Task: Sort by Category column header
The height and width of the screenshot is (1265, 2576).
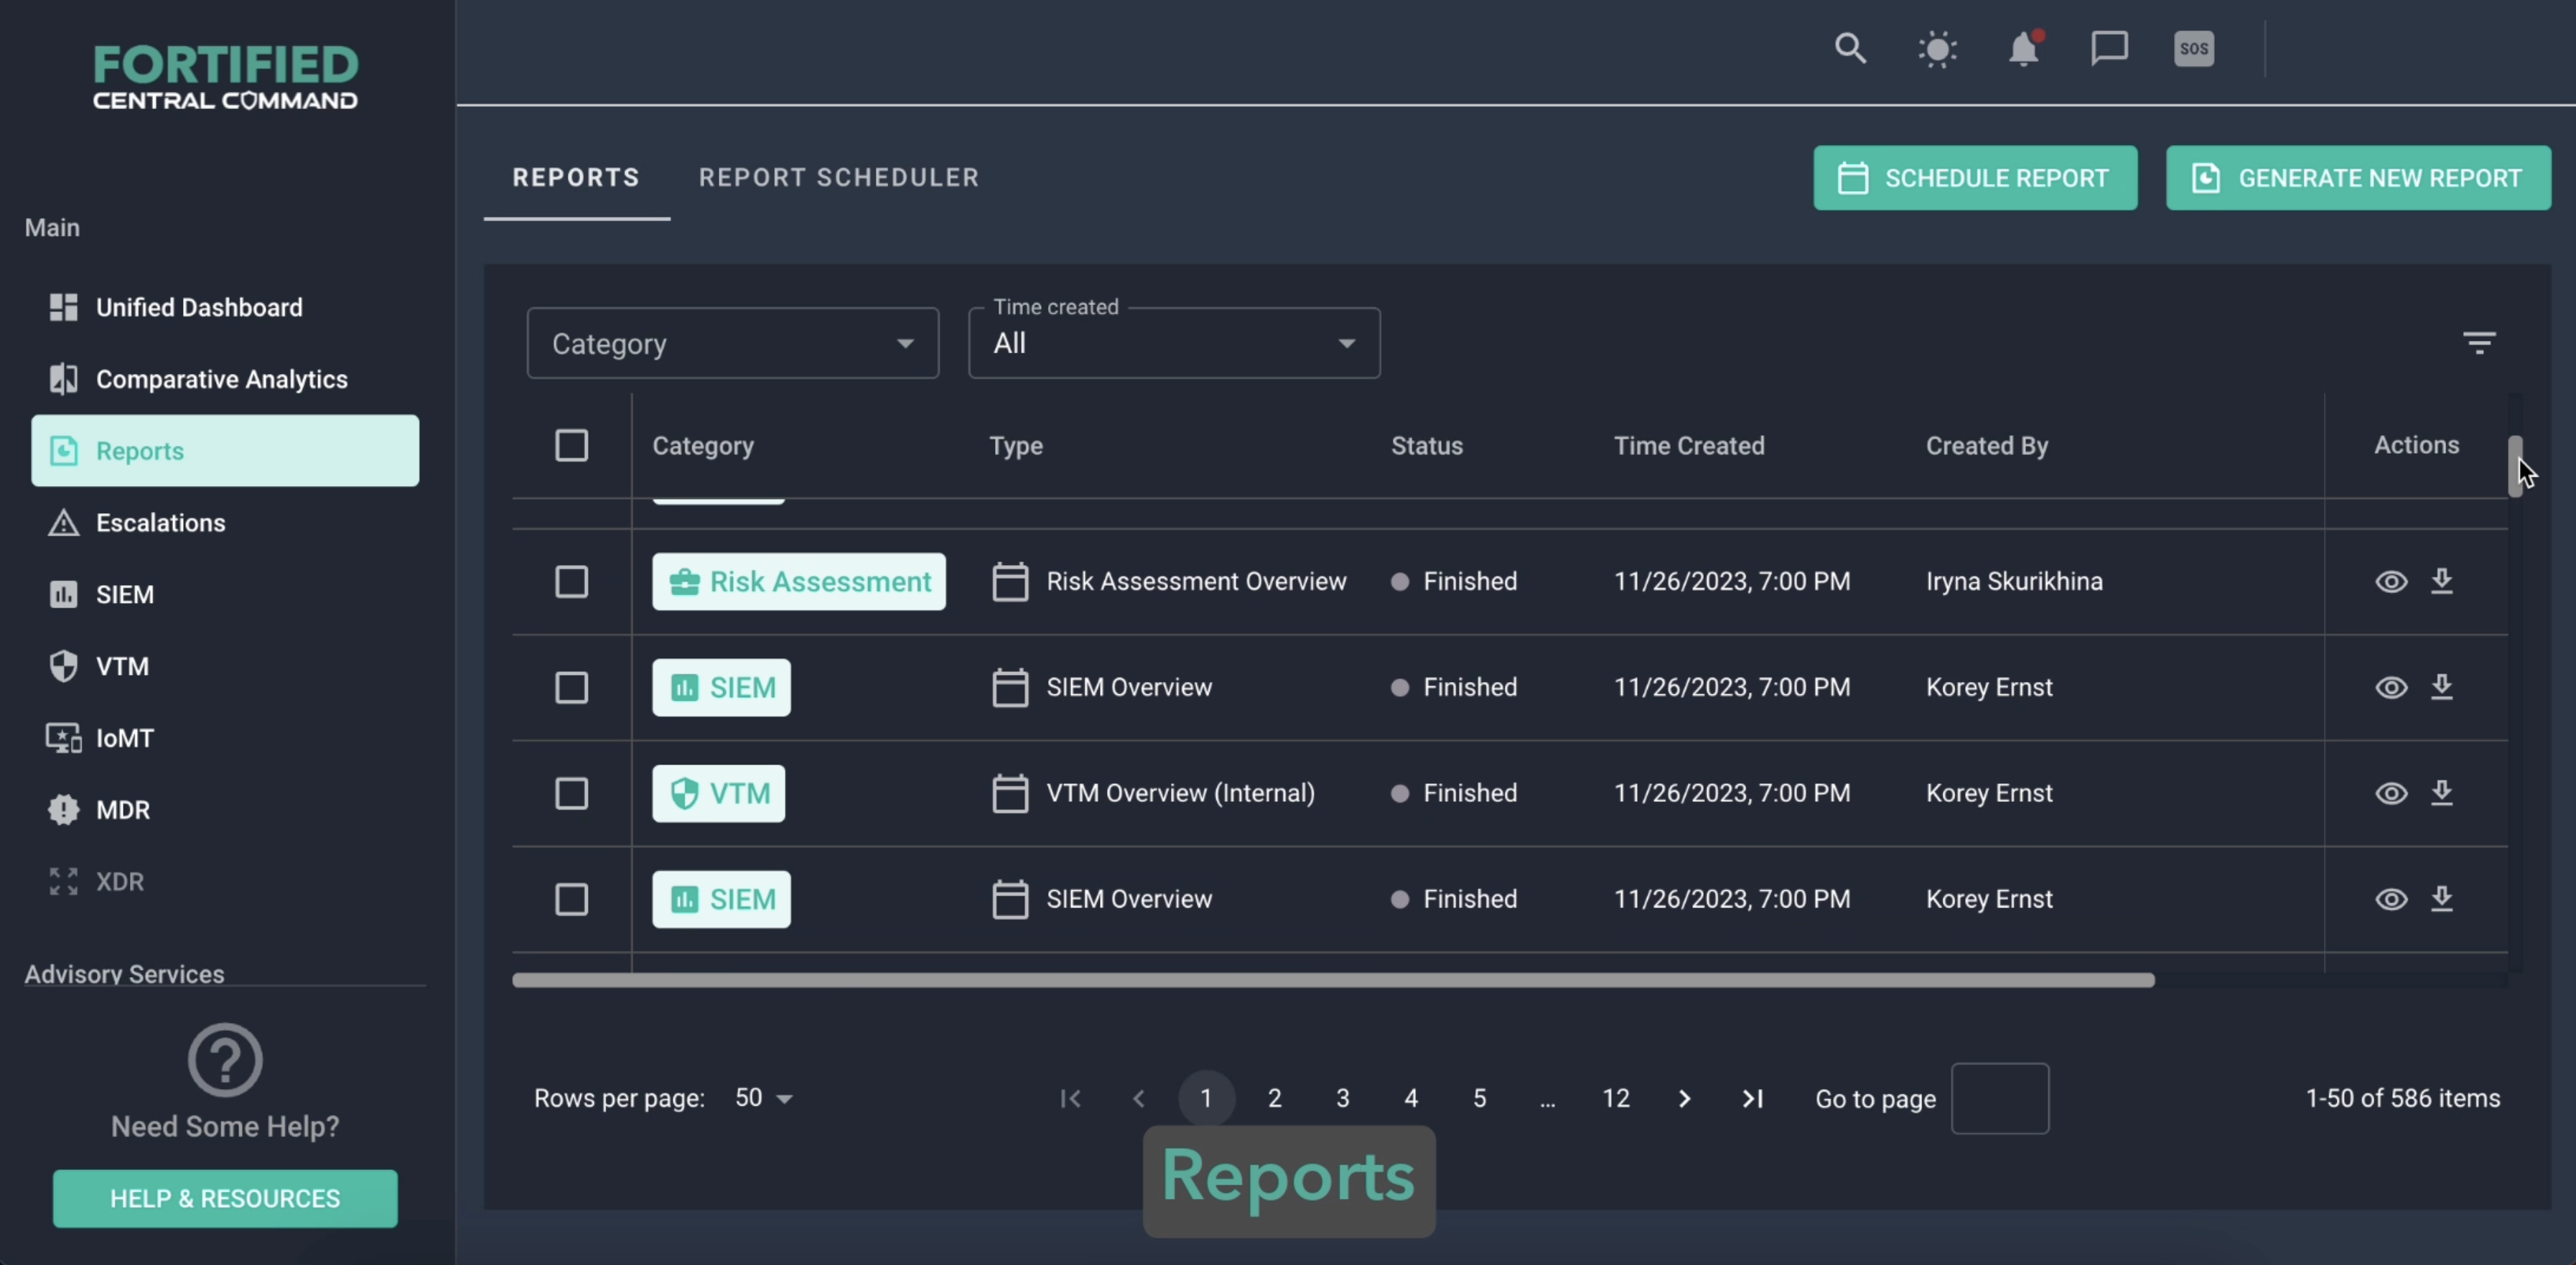Action: click(x=703, y=446)
